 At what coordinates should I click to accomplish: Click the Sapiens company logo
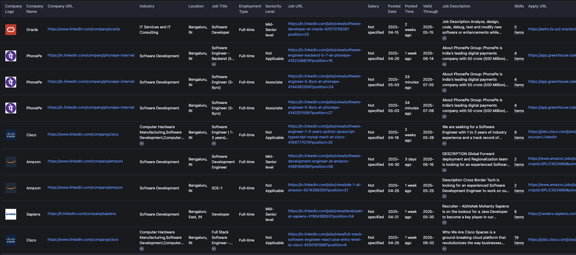(x=11, y=214)
